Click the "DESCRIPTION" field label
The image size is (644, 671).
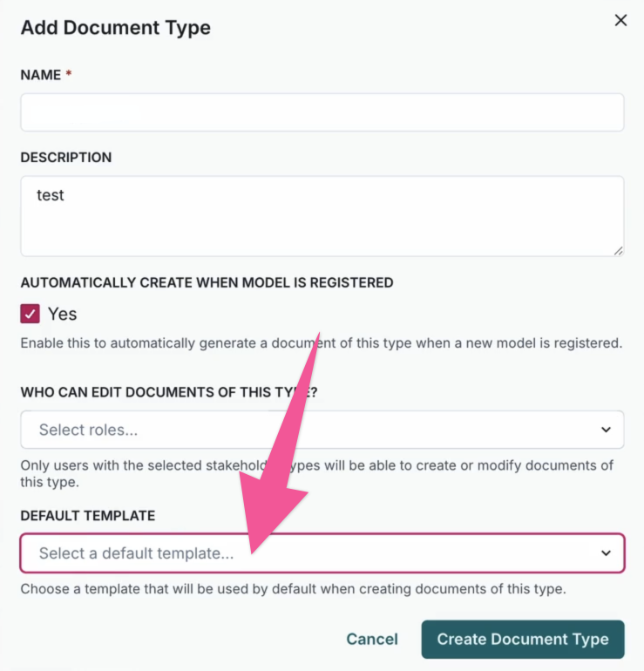click(x=66, y=158)
